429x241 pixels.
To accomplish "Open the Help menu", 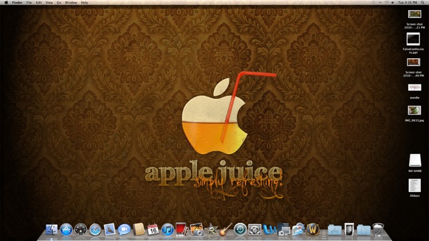I will (84, 3).
